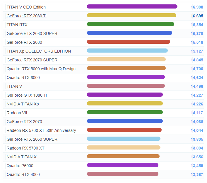Click the 15,518 score value
This screenshot has height=183, width=207.
coord(197,42)
